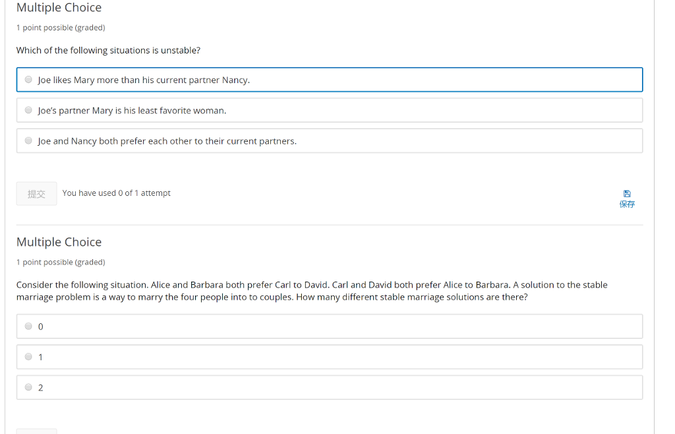Click the partially visible 提交 button at the bottom
Screen dimensions: 675x434
click(36, 430)
